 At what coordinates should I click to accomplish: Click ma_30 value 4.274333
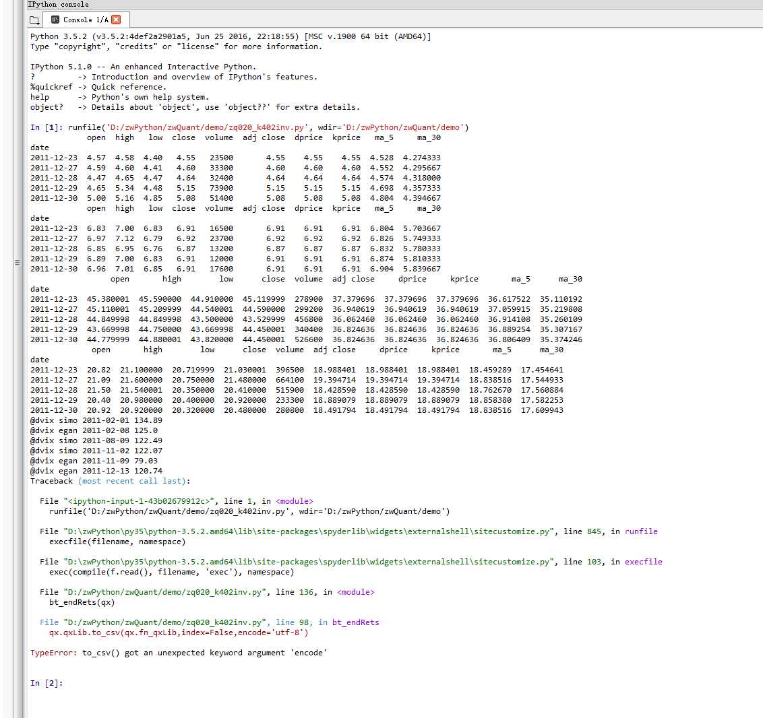pos(421,158)
